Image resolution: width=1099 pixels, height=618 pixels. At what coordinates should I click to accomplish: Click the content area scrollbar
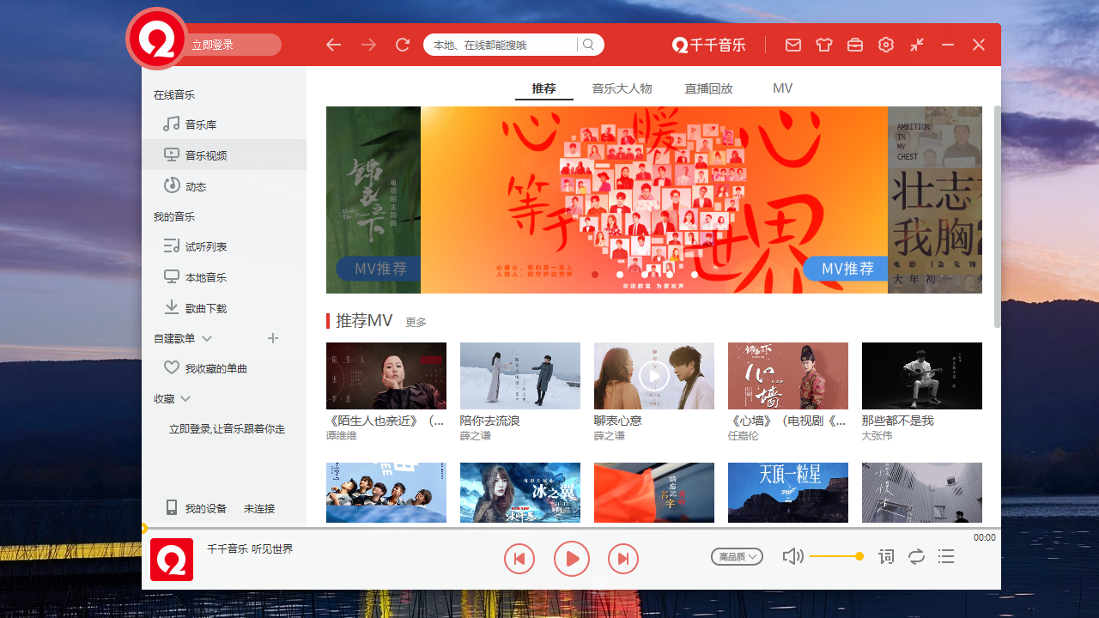coord(997,216)
